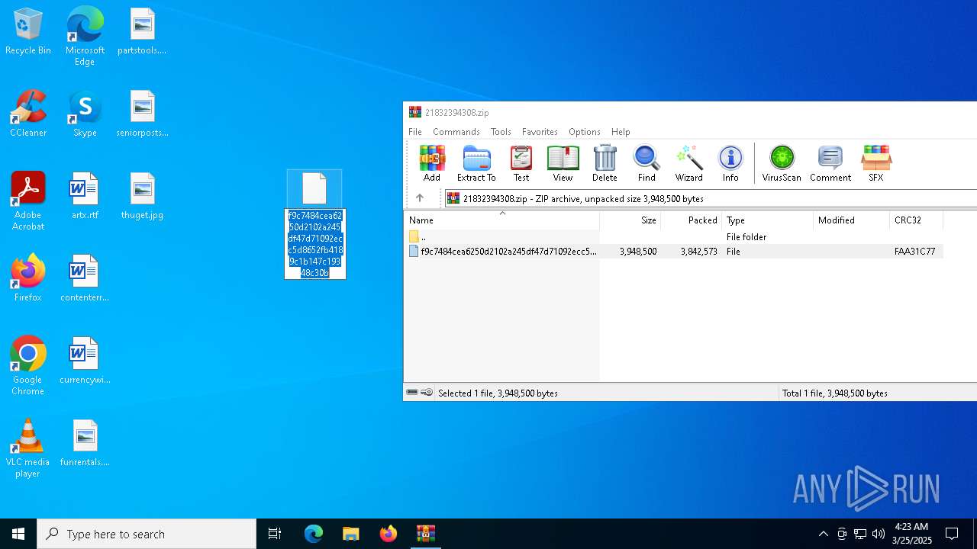
Task: Open Firefox from the taskbar
Action: pos(389,534)
